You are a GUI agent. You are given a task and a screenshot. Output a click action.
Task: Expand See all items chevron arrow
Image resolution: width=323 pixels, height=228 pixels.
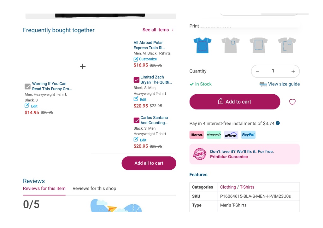click(x=173, y=30)
